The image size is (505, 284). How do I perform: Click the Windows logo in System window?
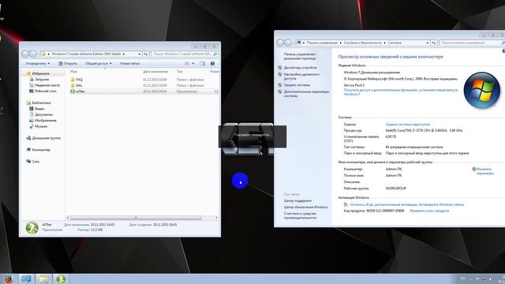(x=481, y=90)
